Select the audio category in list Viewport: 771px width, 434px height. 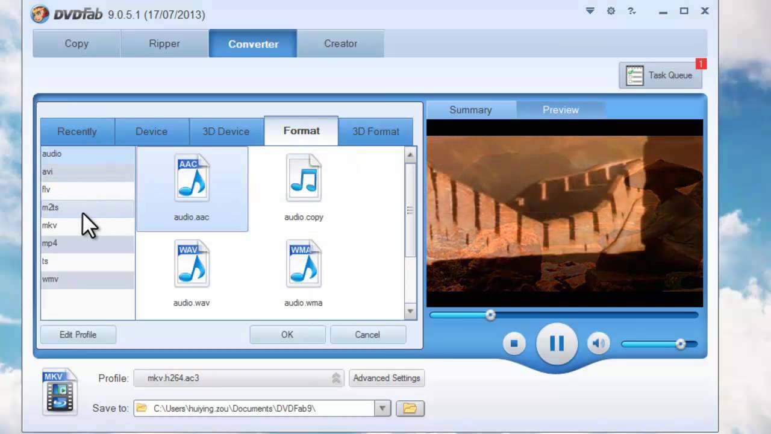click(88, 154)
